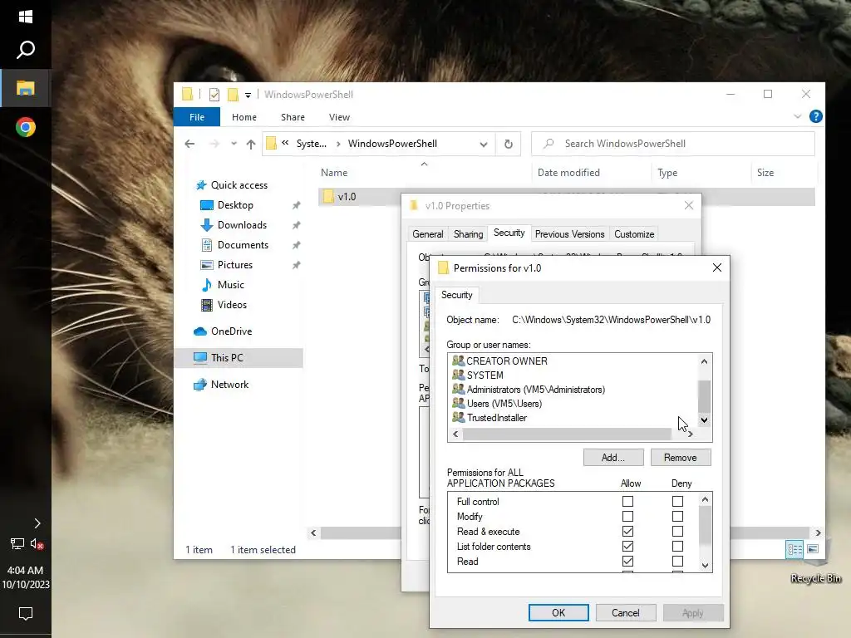
Task: Click the taskbar clock 4:04 AM
Action: pos(26,570)
